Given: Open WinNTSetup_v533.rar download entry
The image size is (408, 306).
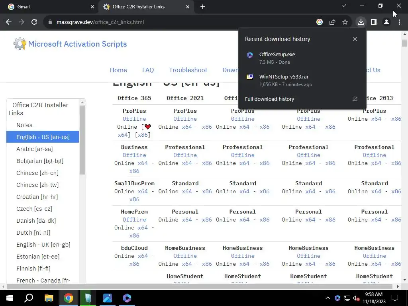Looking at the screenshot, I should (x=302, y=80).
